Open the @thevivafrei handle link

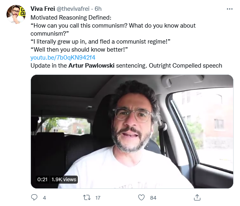73,9
